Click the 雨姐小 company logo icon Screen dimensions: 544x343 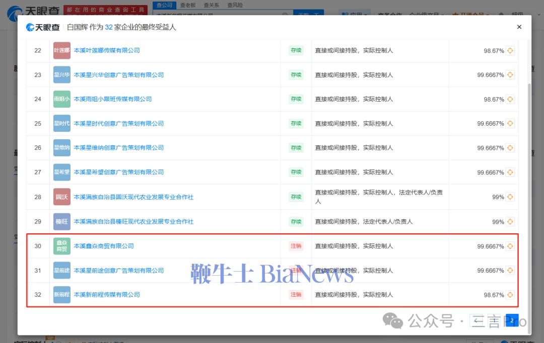(62, 99)
